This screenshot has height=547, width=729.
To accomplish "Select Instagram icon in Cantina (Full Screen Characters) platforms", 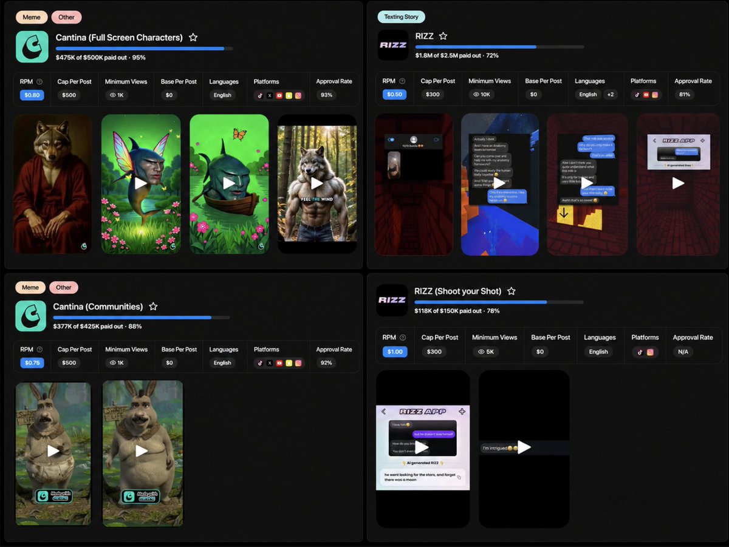I will [x=298, y=95].
